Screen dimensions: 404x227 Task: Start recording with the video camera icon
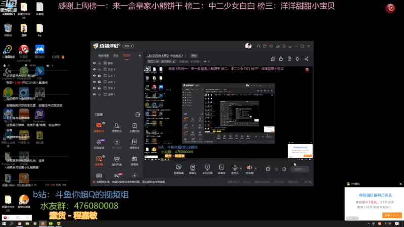point(268,169)
